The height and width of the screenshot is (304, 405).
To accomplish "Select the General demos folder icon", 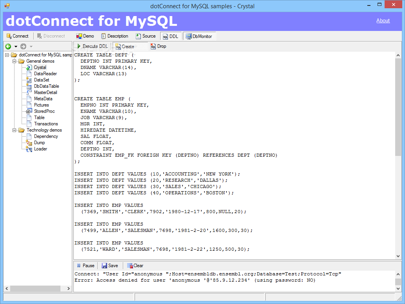I will tap(22, 61).
